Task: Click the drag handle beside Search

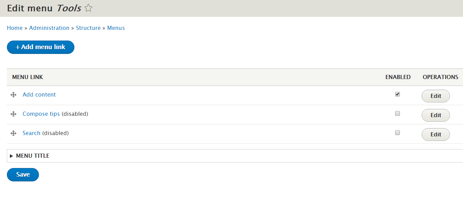Action: (x=13, y=133)
